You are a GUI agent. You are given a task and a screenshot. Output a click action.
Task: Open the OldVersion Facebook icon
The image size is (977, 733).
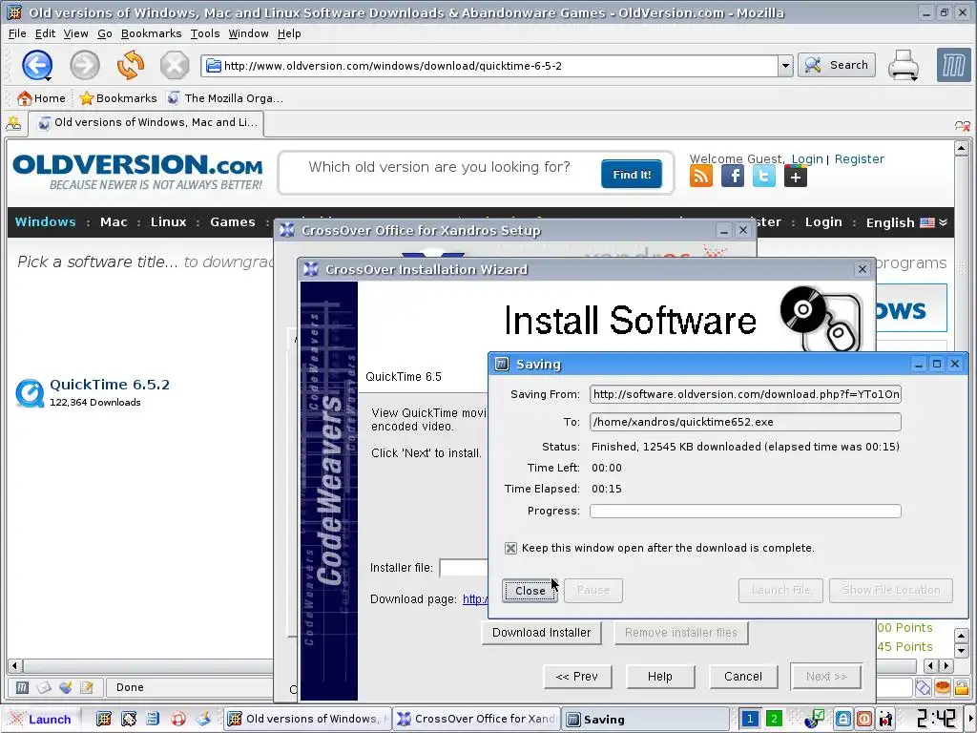(x=733, y=177)
